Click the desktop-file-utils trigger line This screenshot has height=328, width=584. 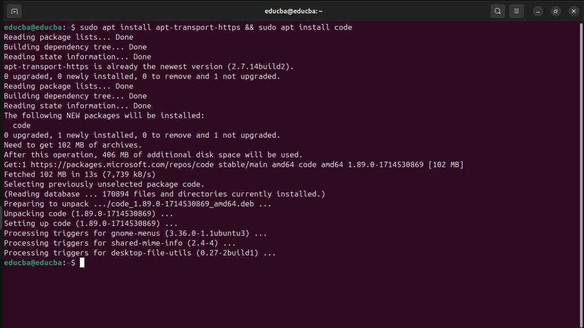(x=137, y=253)
